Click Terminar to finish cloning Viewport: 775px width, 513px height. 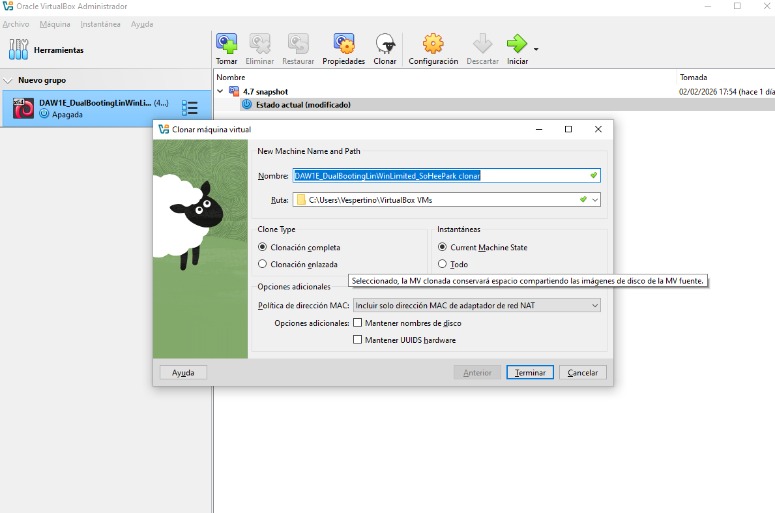[530, 373]
